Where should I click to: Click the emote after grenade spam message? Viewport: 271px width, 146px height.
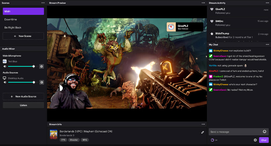245,65
